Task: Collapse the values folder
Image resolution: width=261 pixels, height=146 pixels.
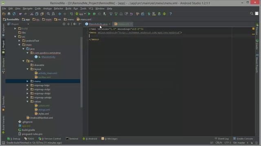Action: [27, 101]
